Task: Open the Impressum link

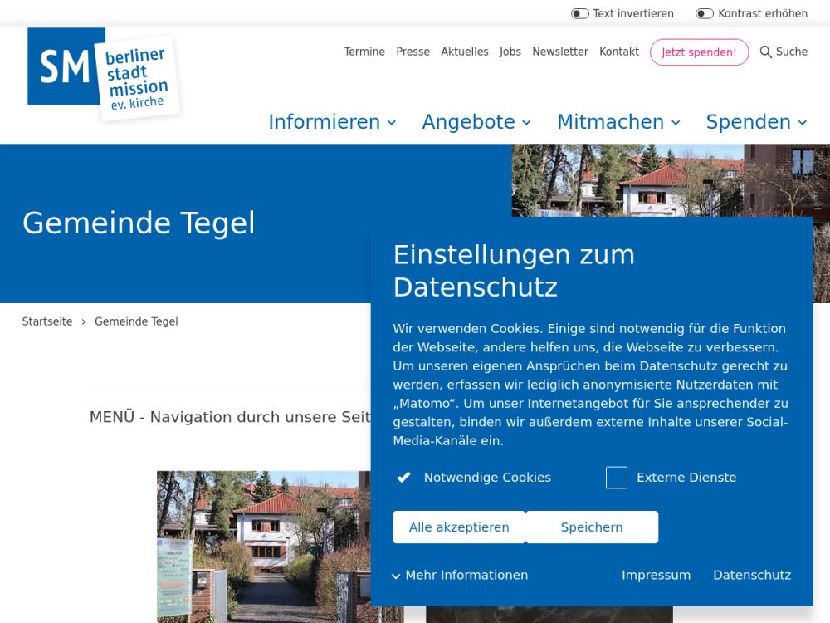Action: click(656, 575)
